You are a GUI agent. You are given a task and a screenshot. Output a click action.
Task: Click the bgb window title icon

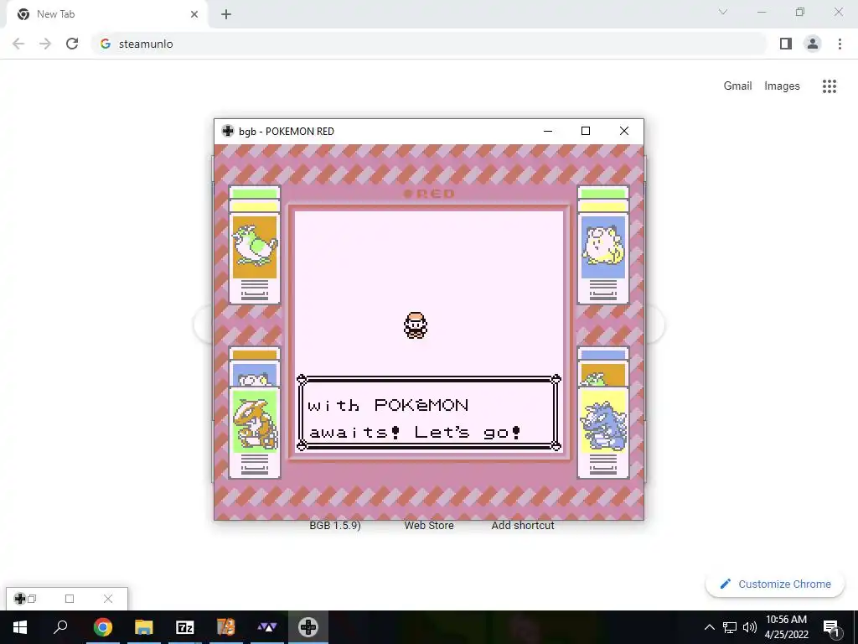click(x=228, y=131)
